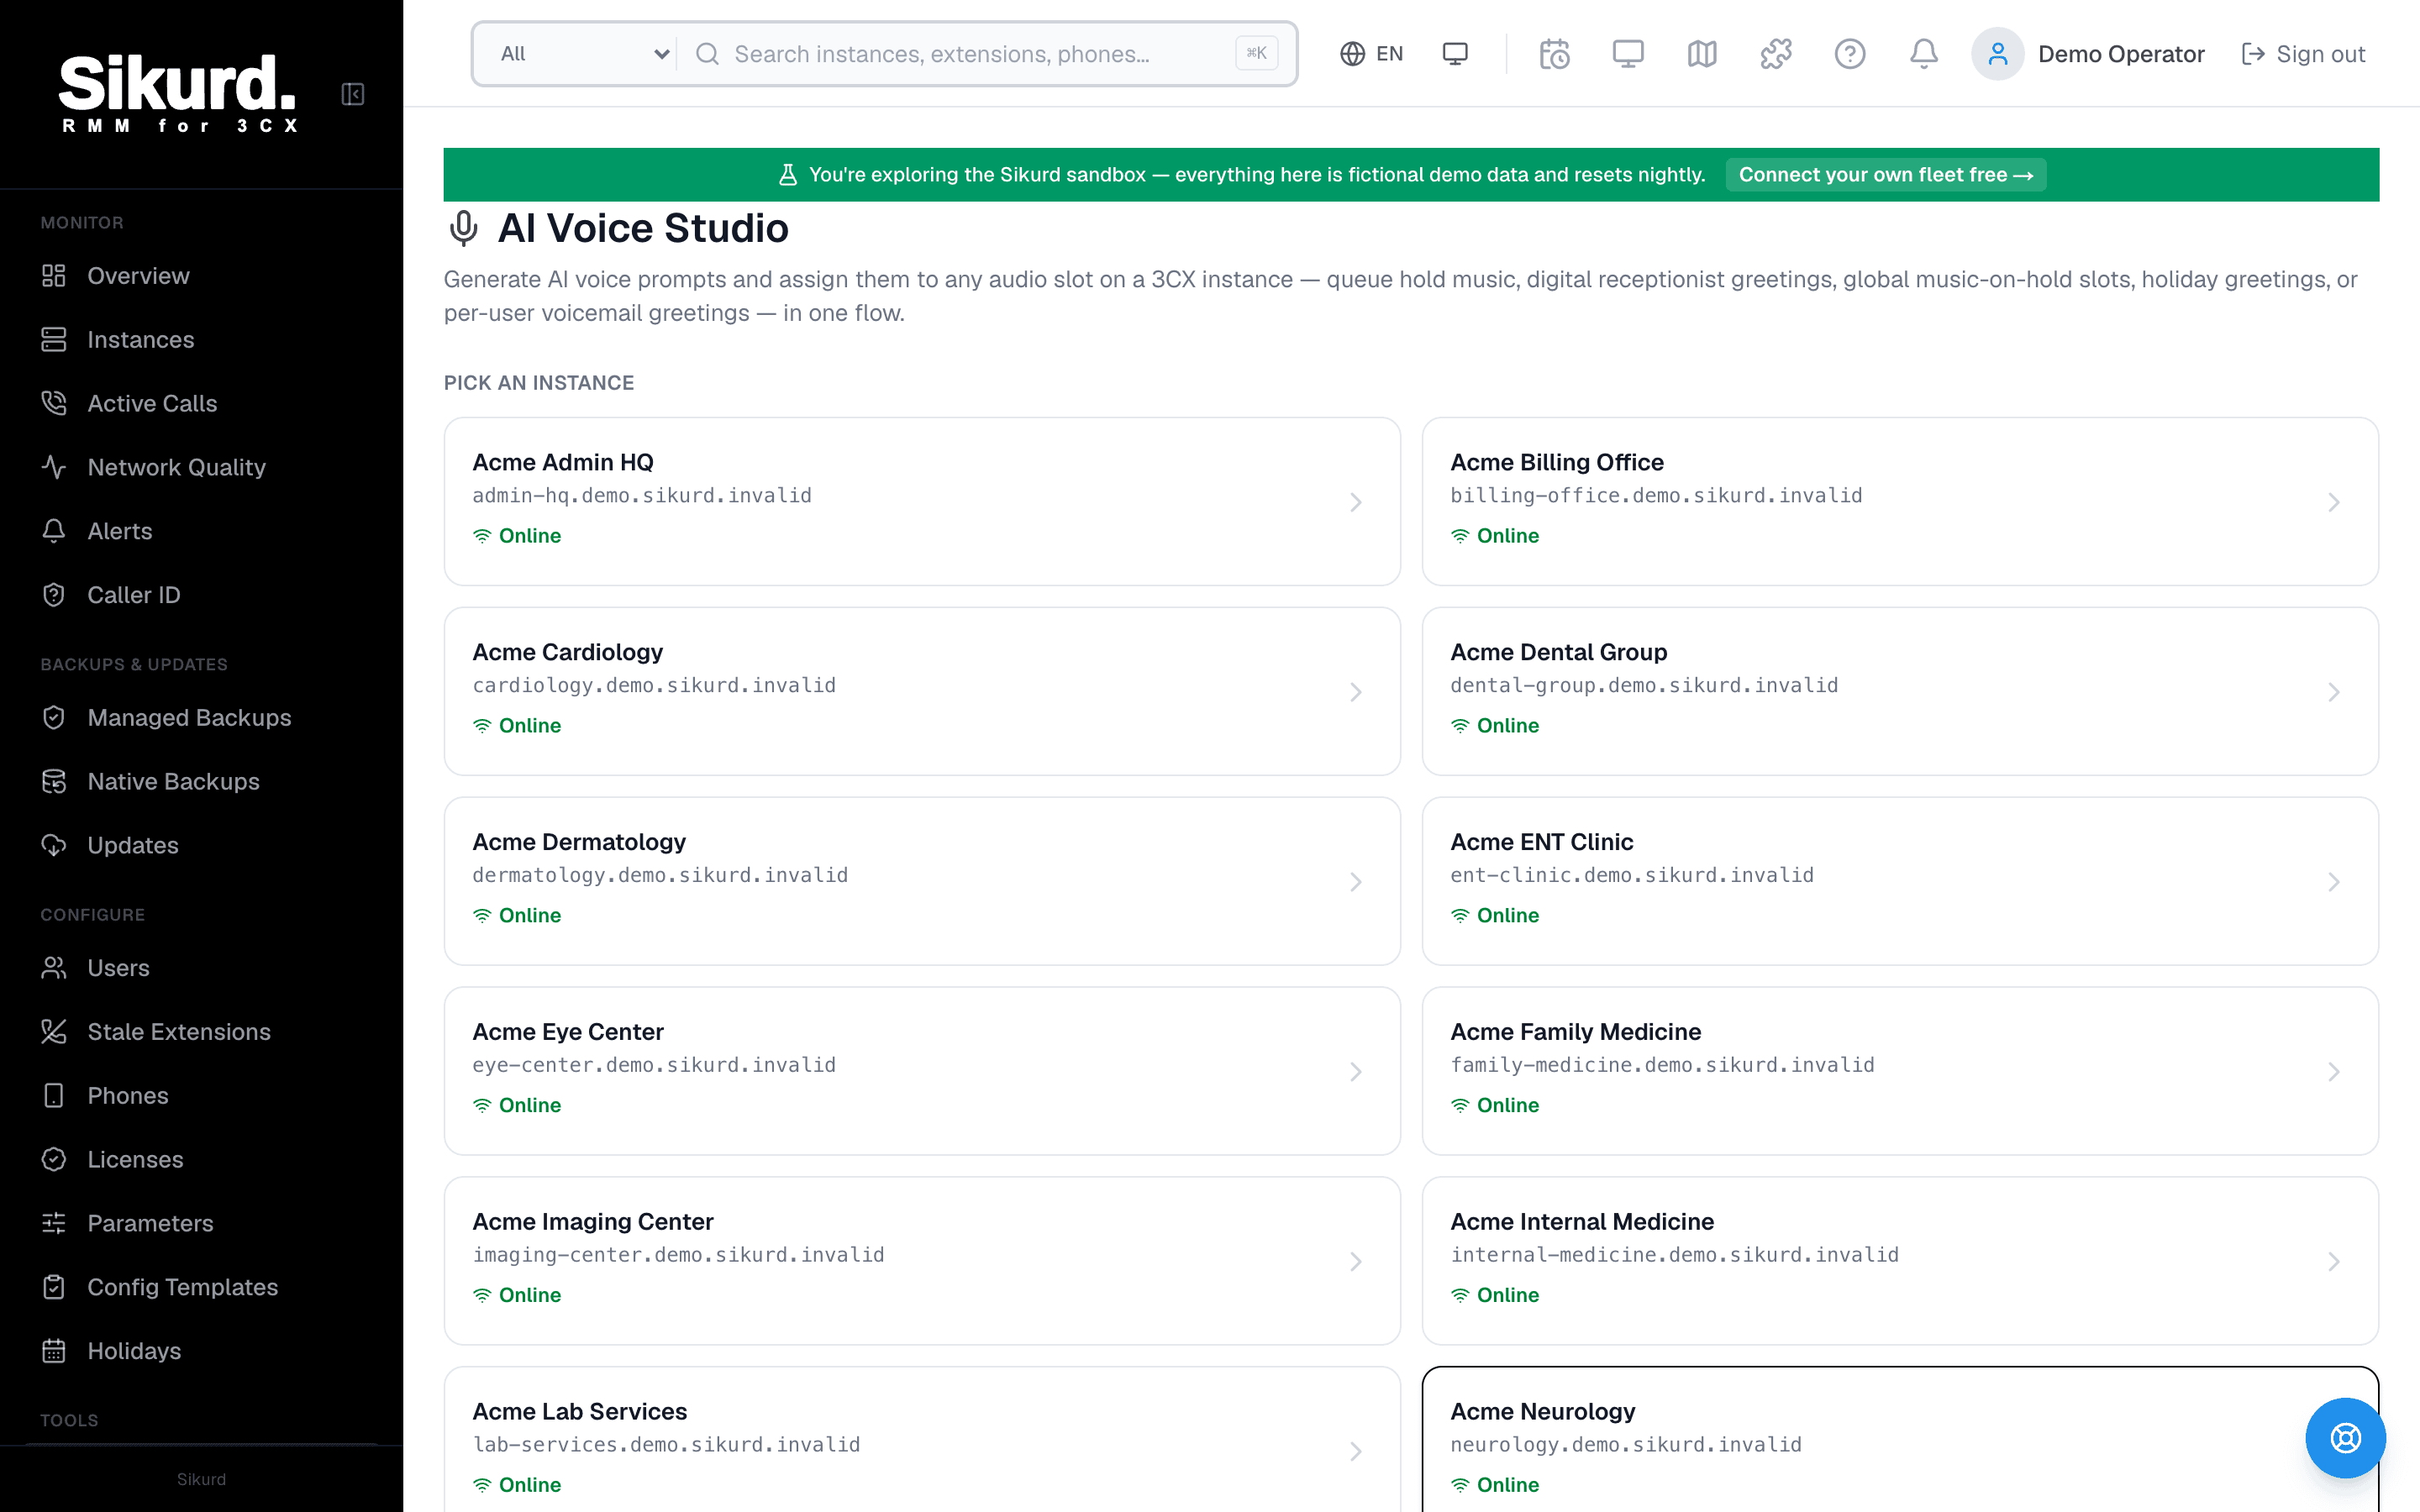This screenshot has height=1512, width=2420.
Task: Click the Stale Extensions phone-off icon
Action: coord(54,1032)
